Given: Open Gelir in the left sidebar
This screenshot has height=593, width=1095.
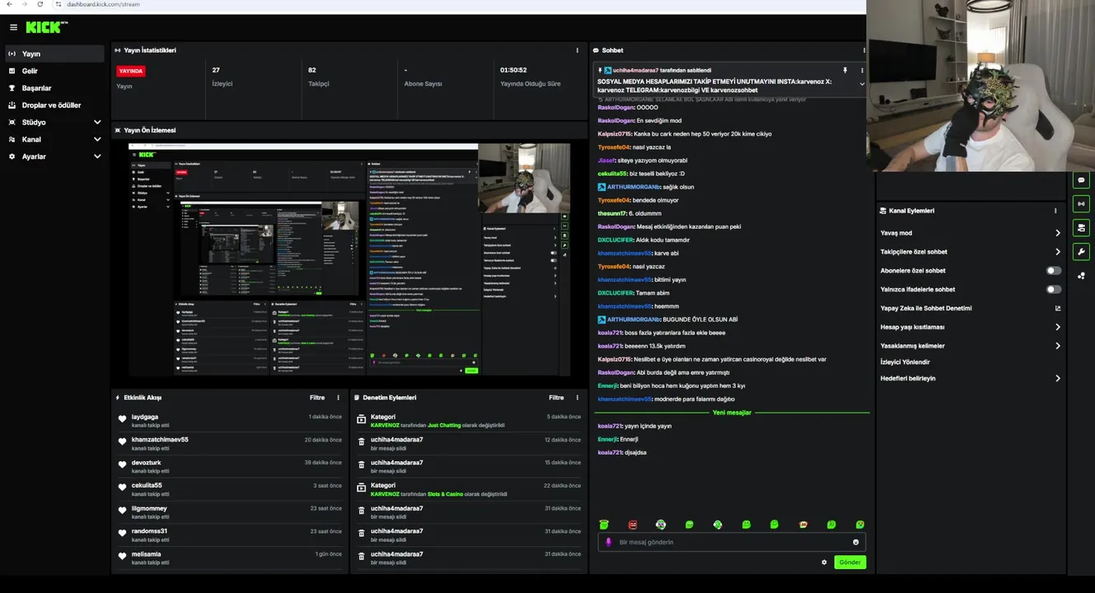Looking at the screenshot, I should (54, 71).
